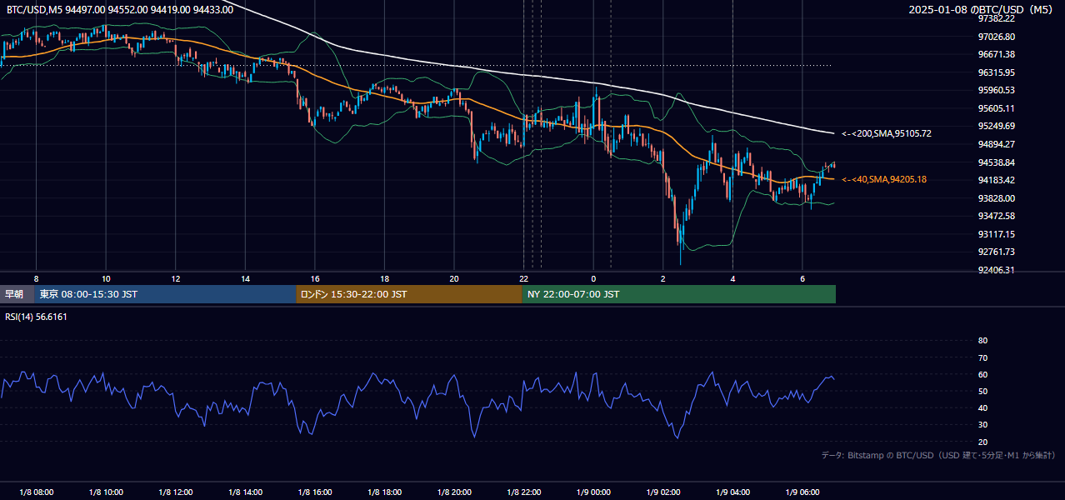This screenshot has width=1065, height=500.
Task: Click the hour 4 marker on chart
Action: pos(732,278)
